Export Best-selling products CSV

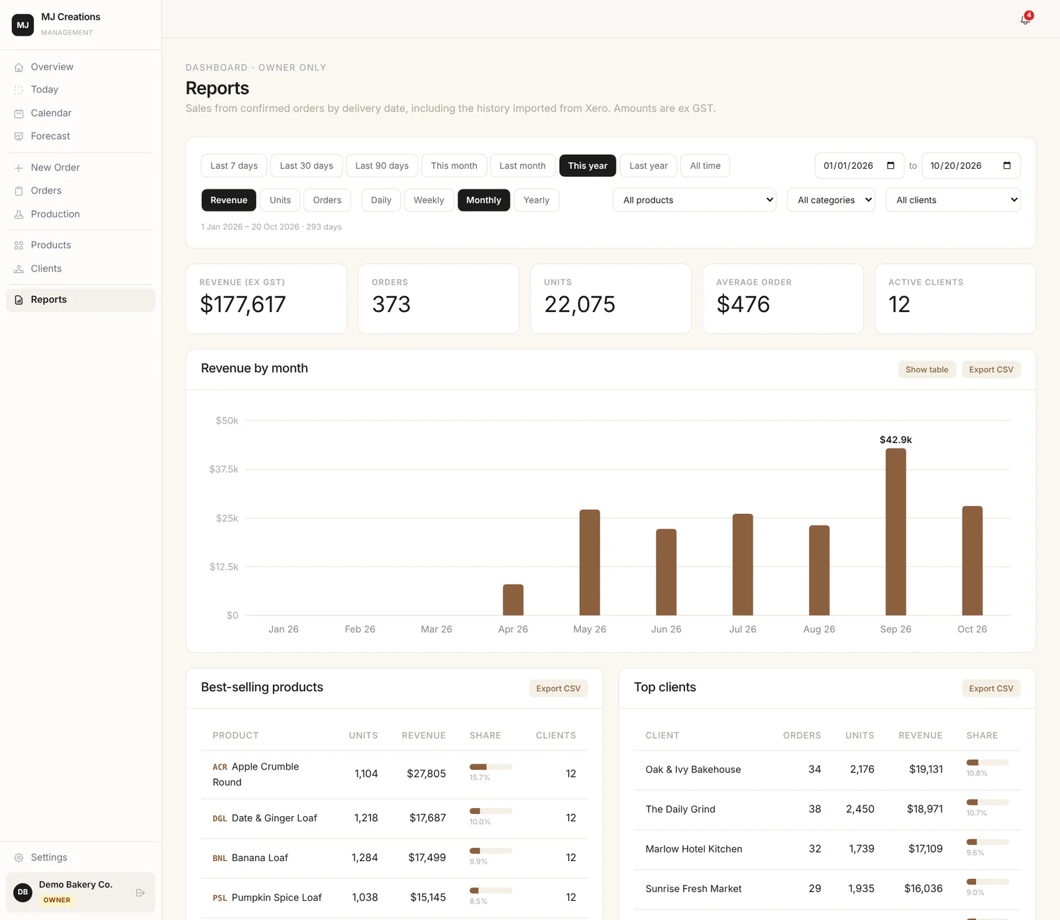point(558,689)
